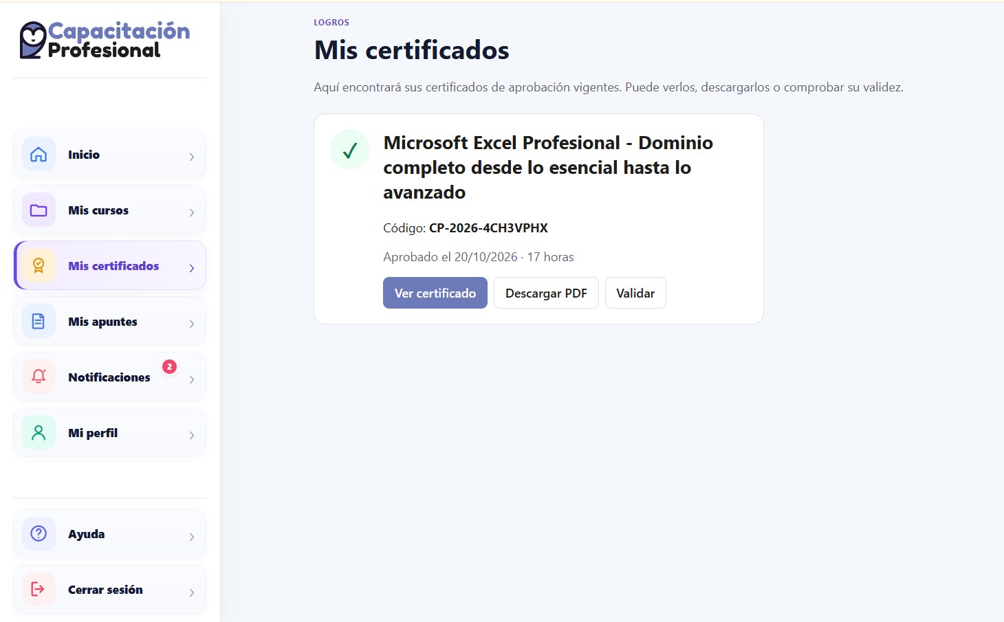The width and height of the screenshot is (1004, 622).
Task: Click the certificate code CP-2026-4CH3VPHX
Action: click(488, 227)
